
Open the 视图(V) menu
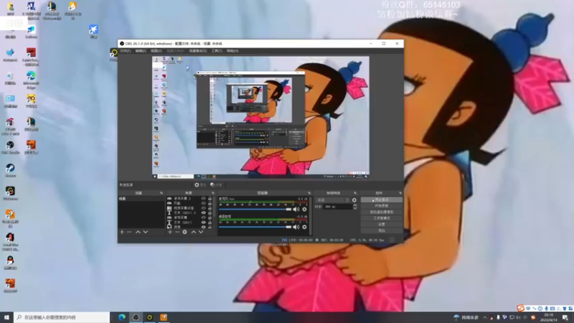point(156,51)
